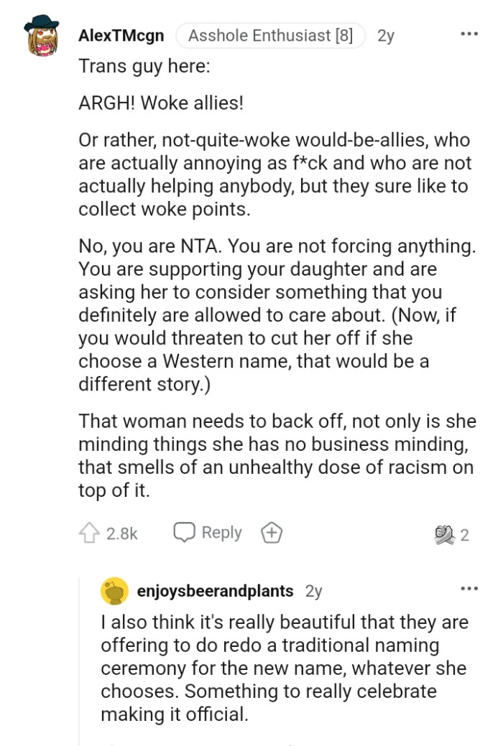Click the 2y timestamp on the top comment
This screenshot has height=746, width=503.
384,34
